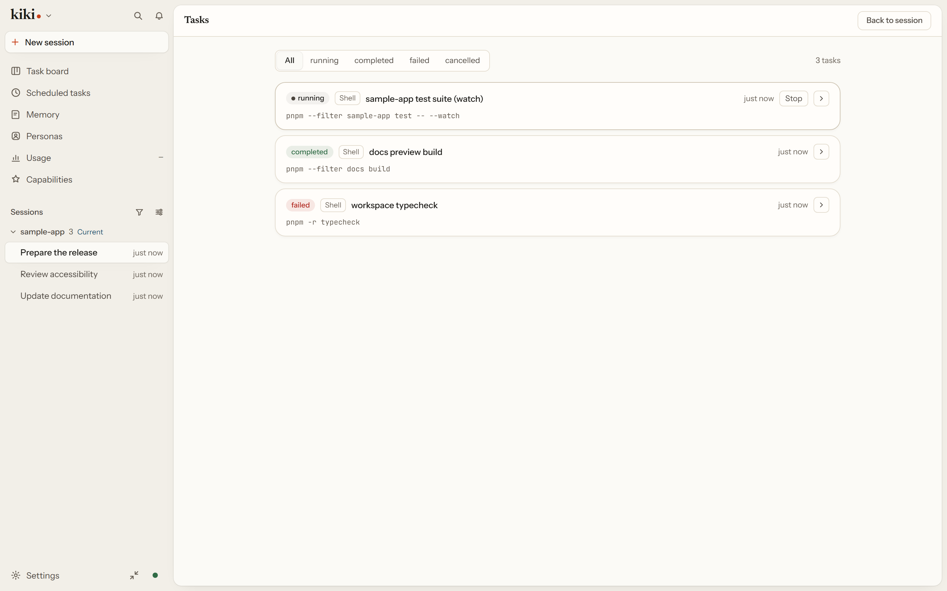Open the kiki workspace dropdown chevron
947x591 pixels.
49,16
